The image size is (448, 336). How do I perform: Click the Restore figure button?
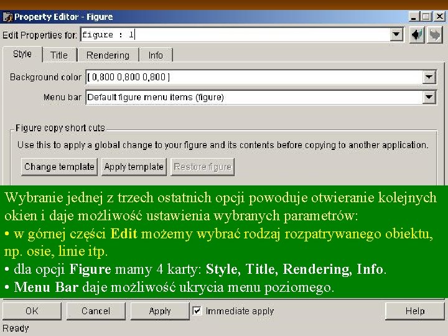coord(202,167)
